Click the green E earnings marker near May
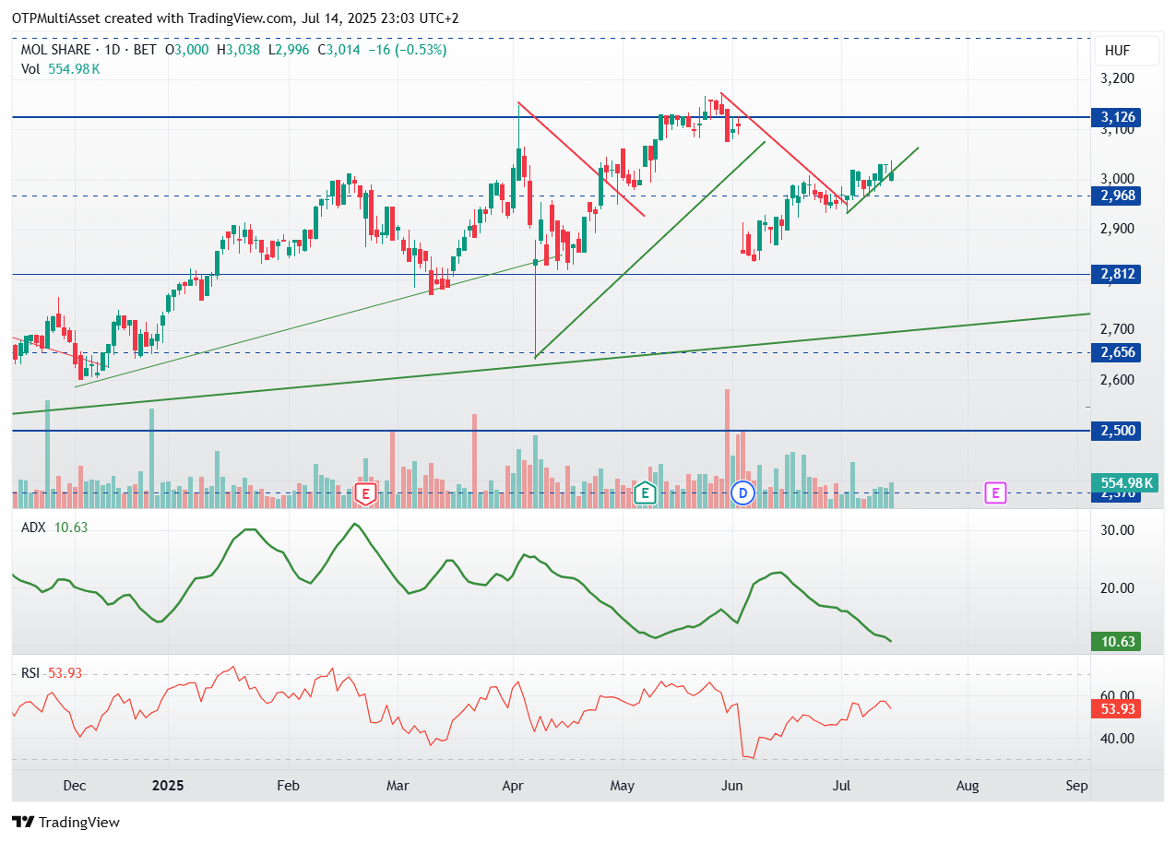 [647, 493]
